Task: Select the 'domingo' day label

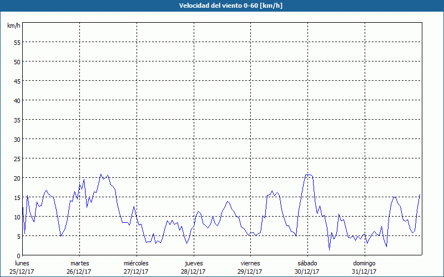Action: tap(364, 263)
